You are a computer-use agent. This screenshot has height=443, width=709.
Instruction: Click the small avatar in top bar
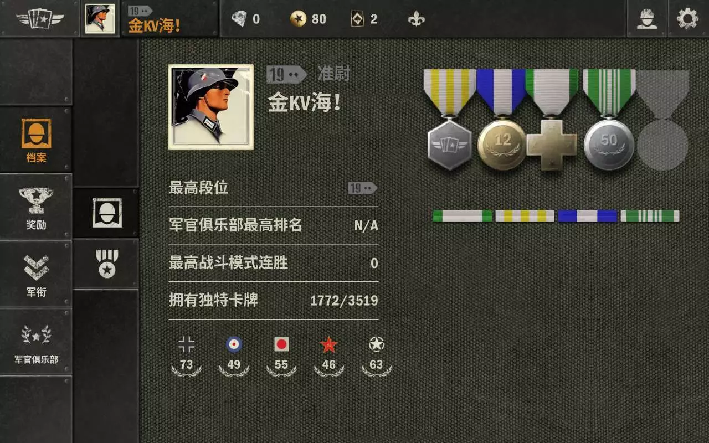coord(100,19)
